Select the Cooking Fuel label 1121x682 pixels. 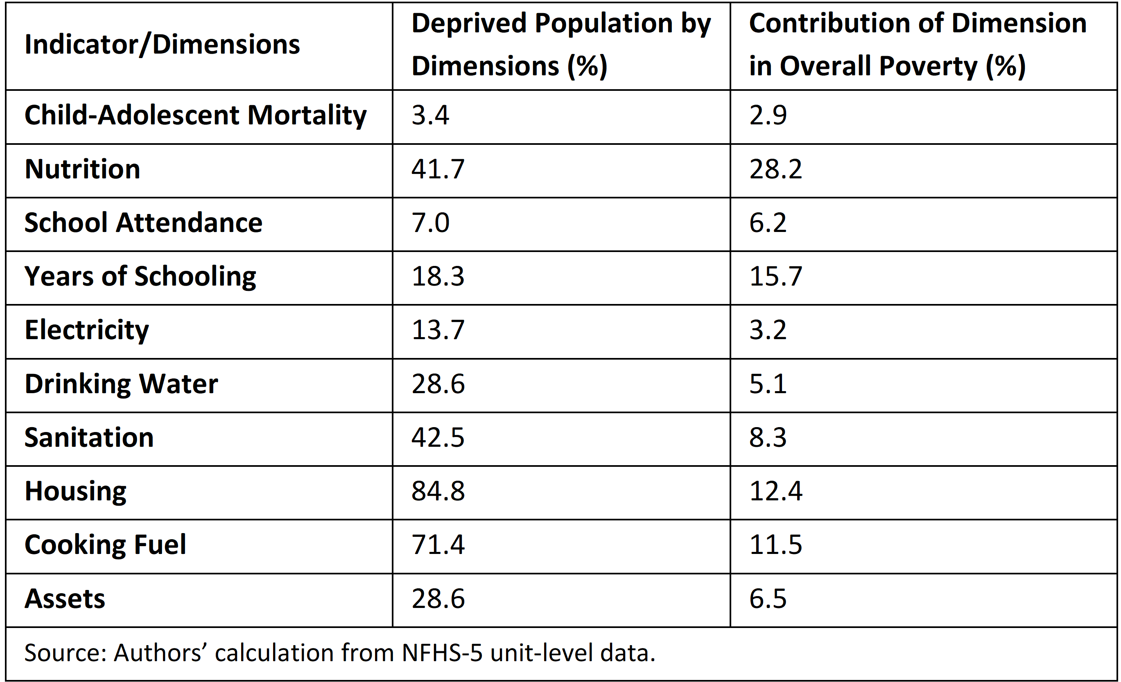[105, 545]
